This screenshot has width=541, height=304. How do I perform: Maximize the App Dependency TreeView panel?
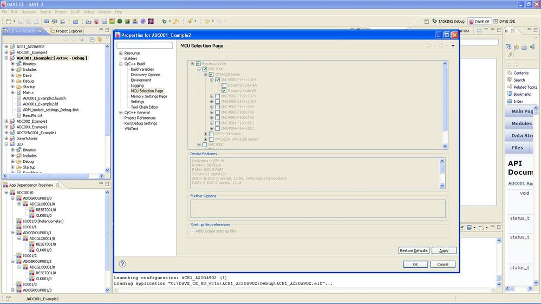click(107, 184)
